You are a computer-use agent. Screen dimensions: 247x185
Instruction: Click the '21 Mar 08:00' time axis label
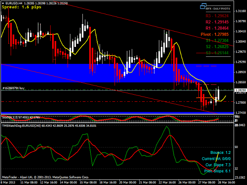click(147, 183)
